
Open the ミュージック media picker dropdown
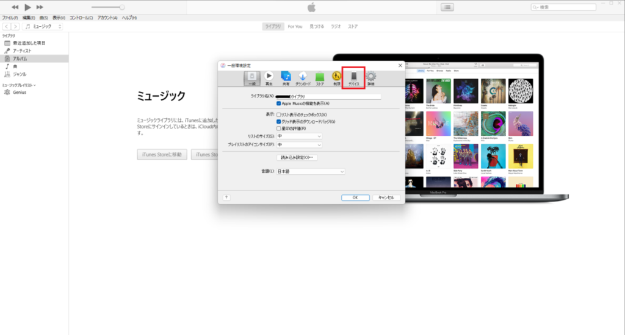tap(43, 27)
